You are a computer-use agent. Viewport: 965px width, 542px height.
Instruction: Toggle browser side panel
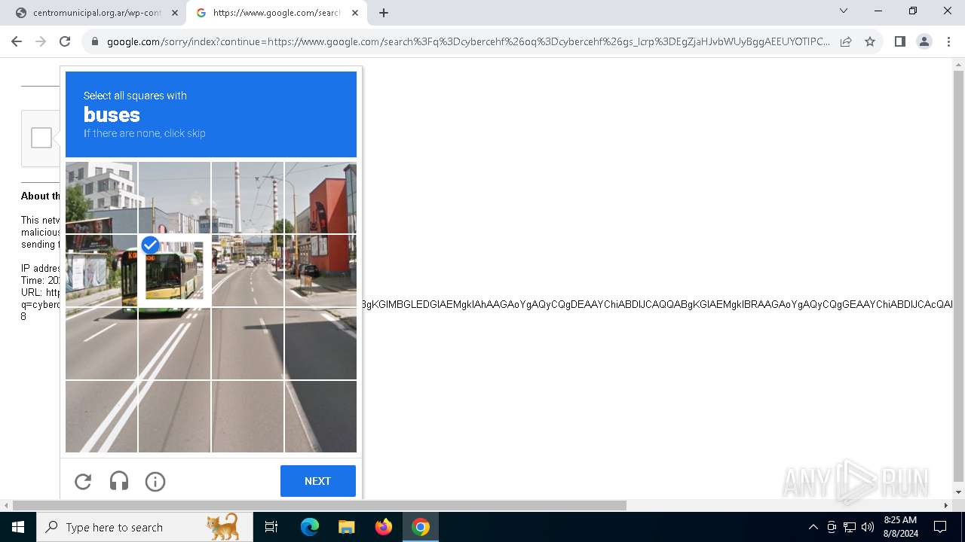click(x=899, y=41)
